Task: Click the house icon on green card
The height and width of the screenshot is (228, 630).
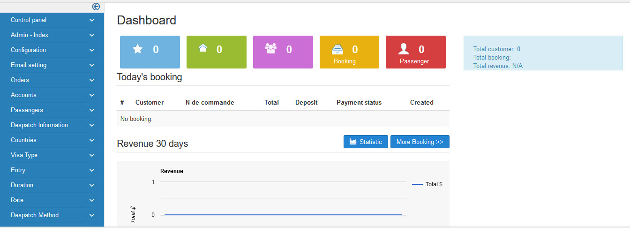Action: coord(202,48)
